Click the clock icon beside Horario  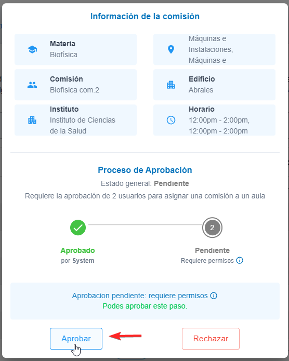click(171, 120)
